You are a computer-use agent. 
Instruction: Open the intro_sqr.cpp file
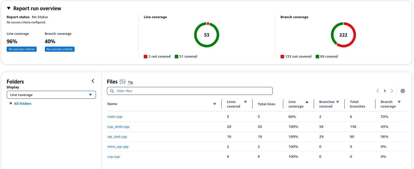tap(118, 147)
